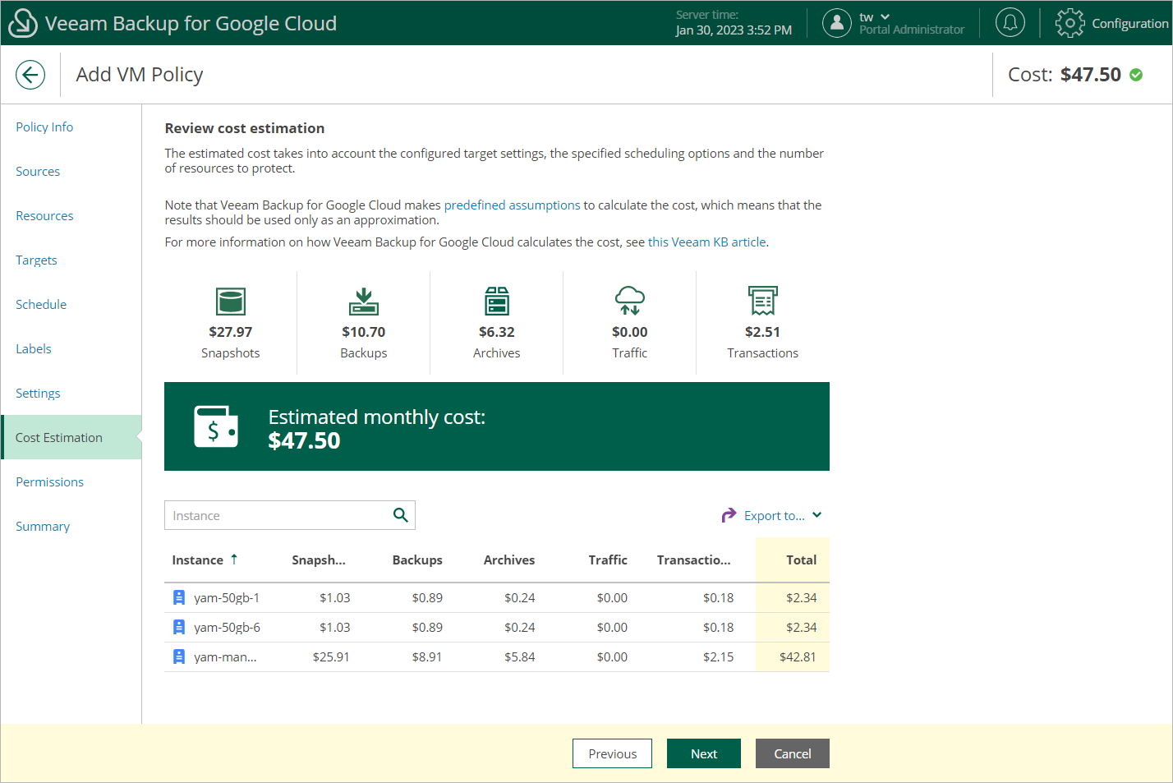Image resolution: width=1173 pixels, height=783 pixels.
Task: Open the Settings step
Action: [38, 393]
